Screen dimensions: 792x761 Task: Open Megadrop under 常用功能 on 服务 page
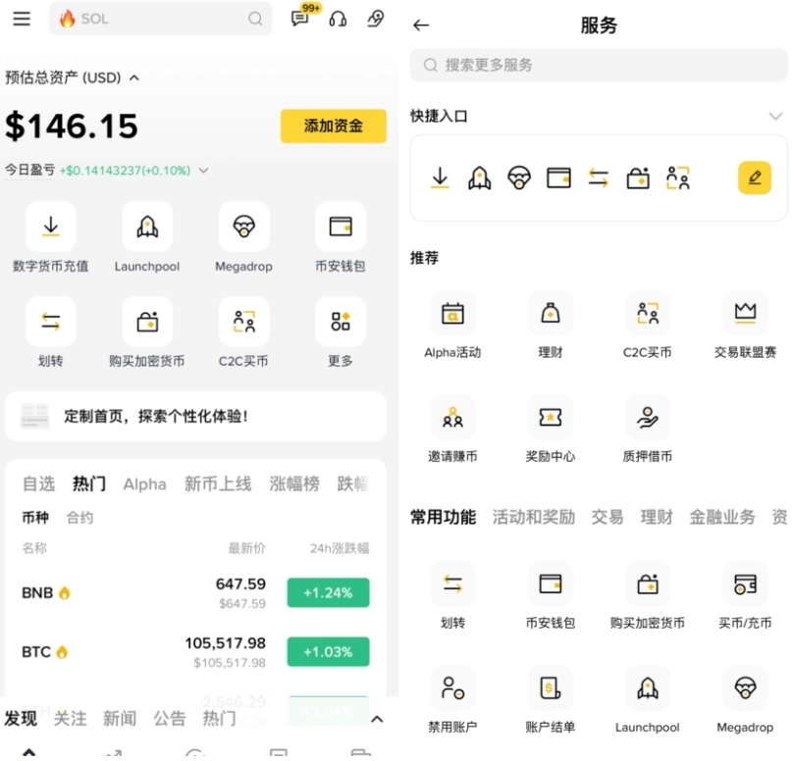click(x=745, y=687)
